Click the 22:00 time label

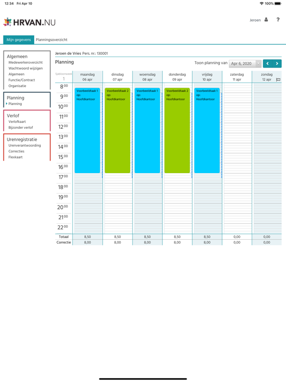point(63,227)
